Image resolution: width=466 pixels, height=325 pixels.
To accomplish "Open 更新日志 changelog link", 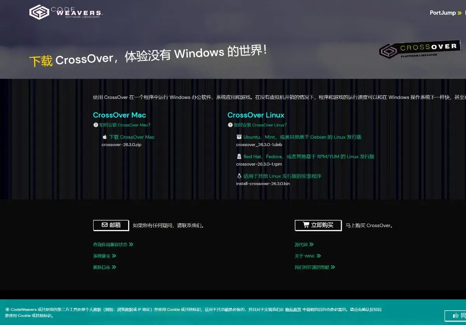I will tap(104, 267).
